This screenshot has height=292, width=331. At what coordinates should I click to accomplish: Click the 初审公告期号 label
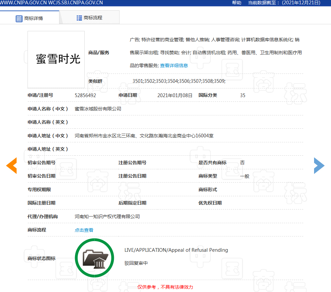point(41,163)
